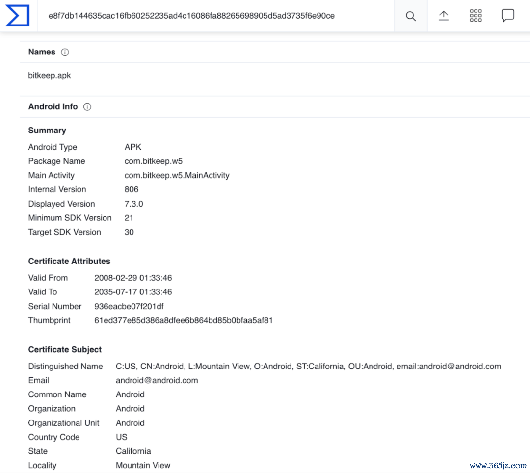
Task: Open the upload file icon
Action: click(x=444, y=16)
